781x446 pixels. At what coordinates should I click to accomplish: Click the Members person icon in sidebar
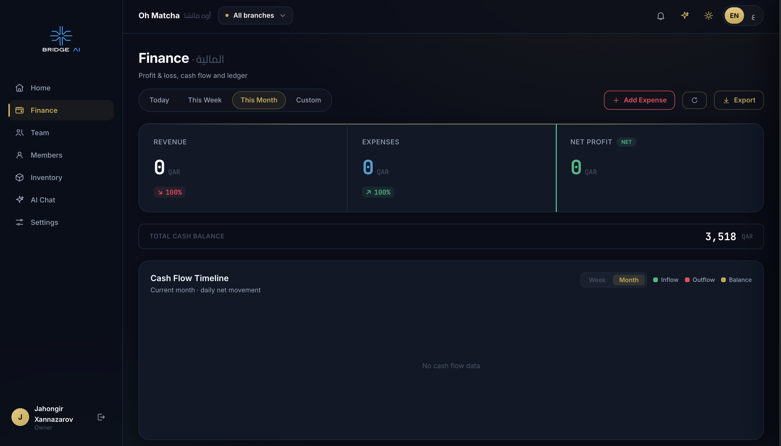click(20, 155)
